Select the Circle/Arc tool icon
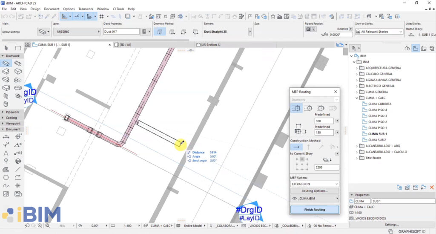The image size is (436, 234). coord(6,177)
